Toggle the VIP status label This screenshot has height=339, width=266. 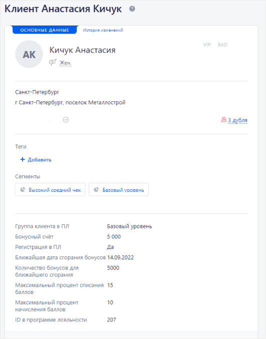coord(207,45)
